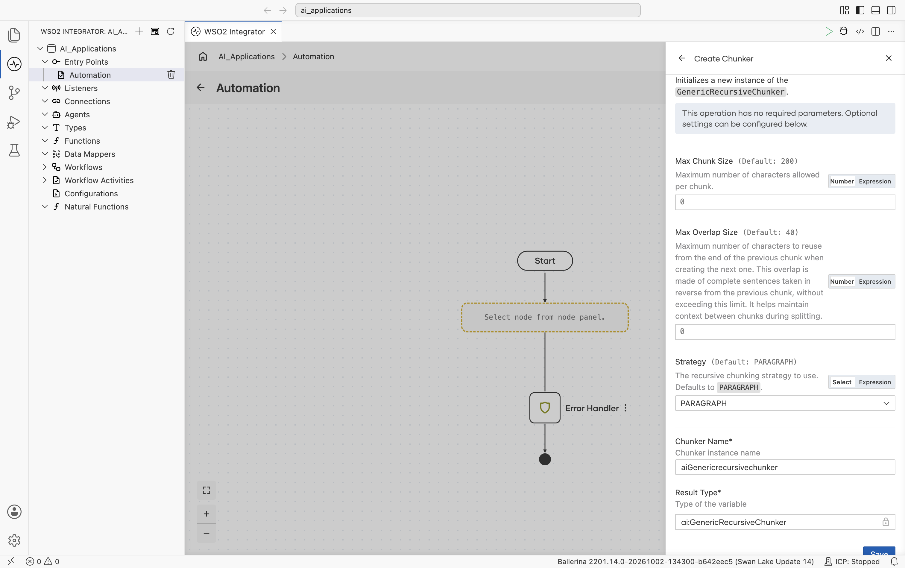The width and height of the screenshot is (905, 568).
Task: Start debugging with the bug icon
Action: (x=844, y=31)
